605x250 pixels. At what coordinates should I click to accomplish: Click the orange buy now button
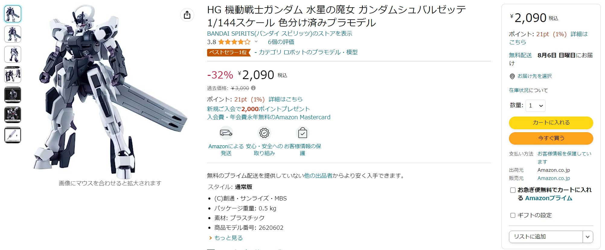[551, 138]
